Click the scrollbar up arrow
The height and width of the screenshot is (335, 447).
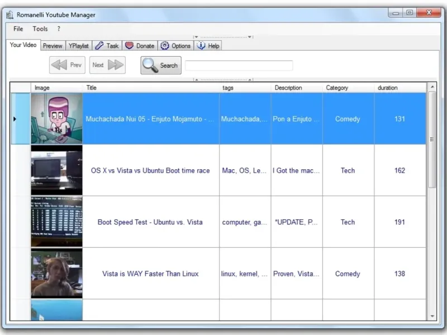(432, 87)
